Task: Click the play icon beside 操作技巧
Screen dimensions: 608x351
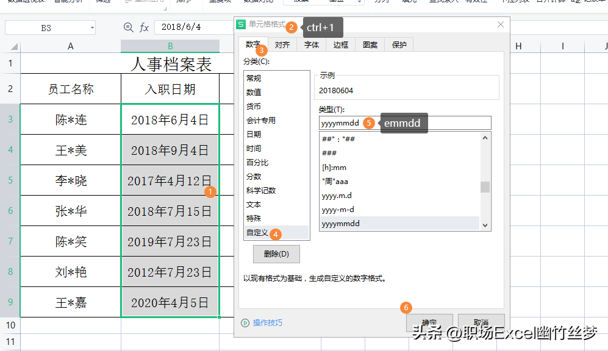Action: pos(245,323)
